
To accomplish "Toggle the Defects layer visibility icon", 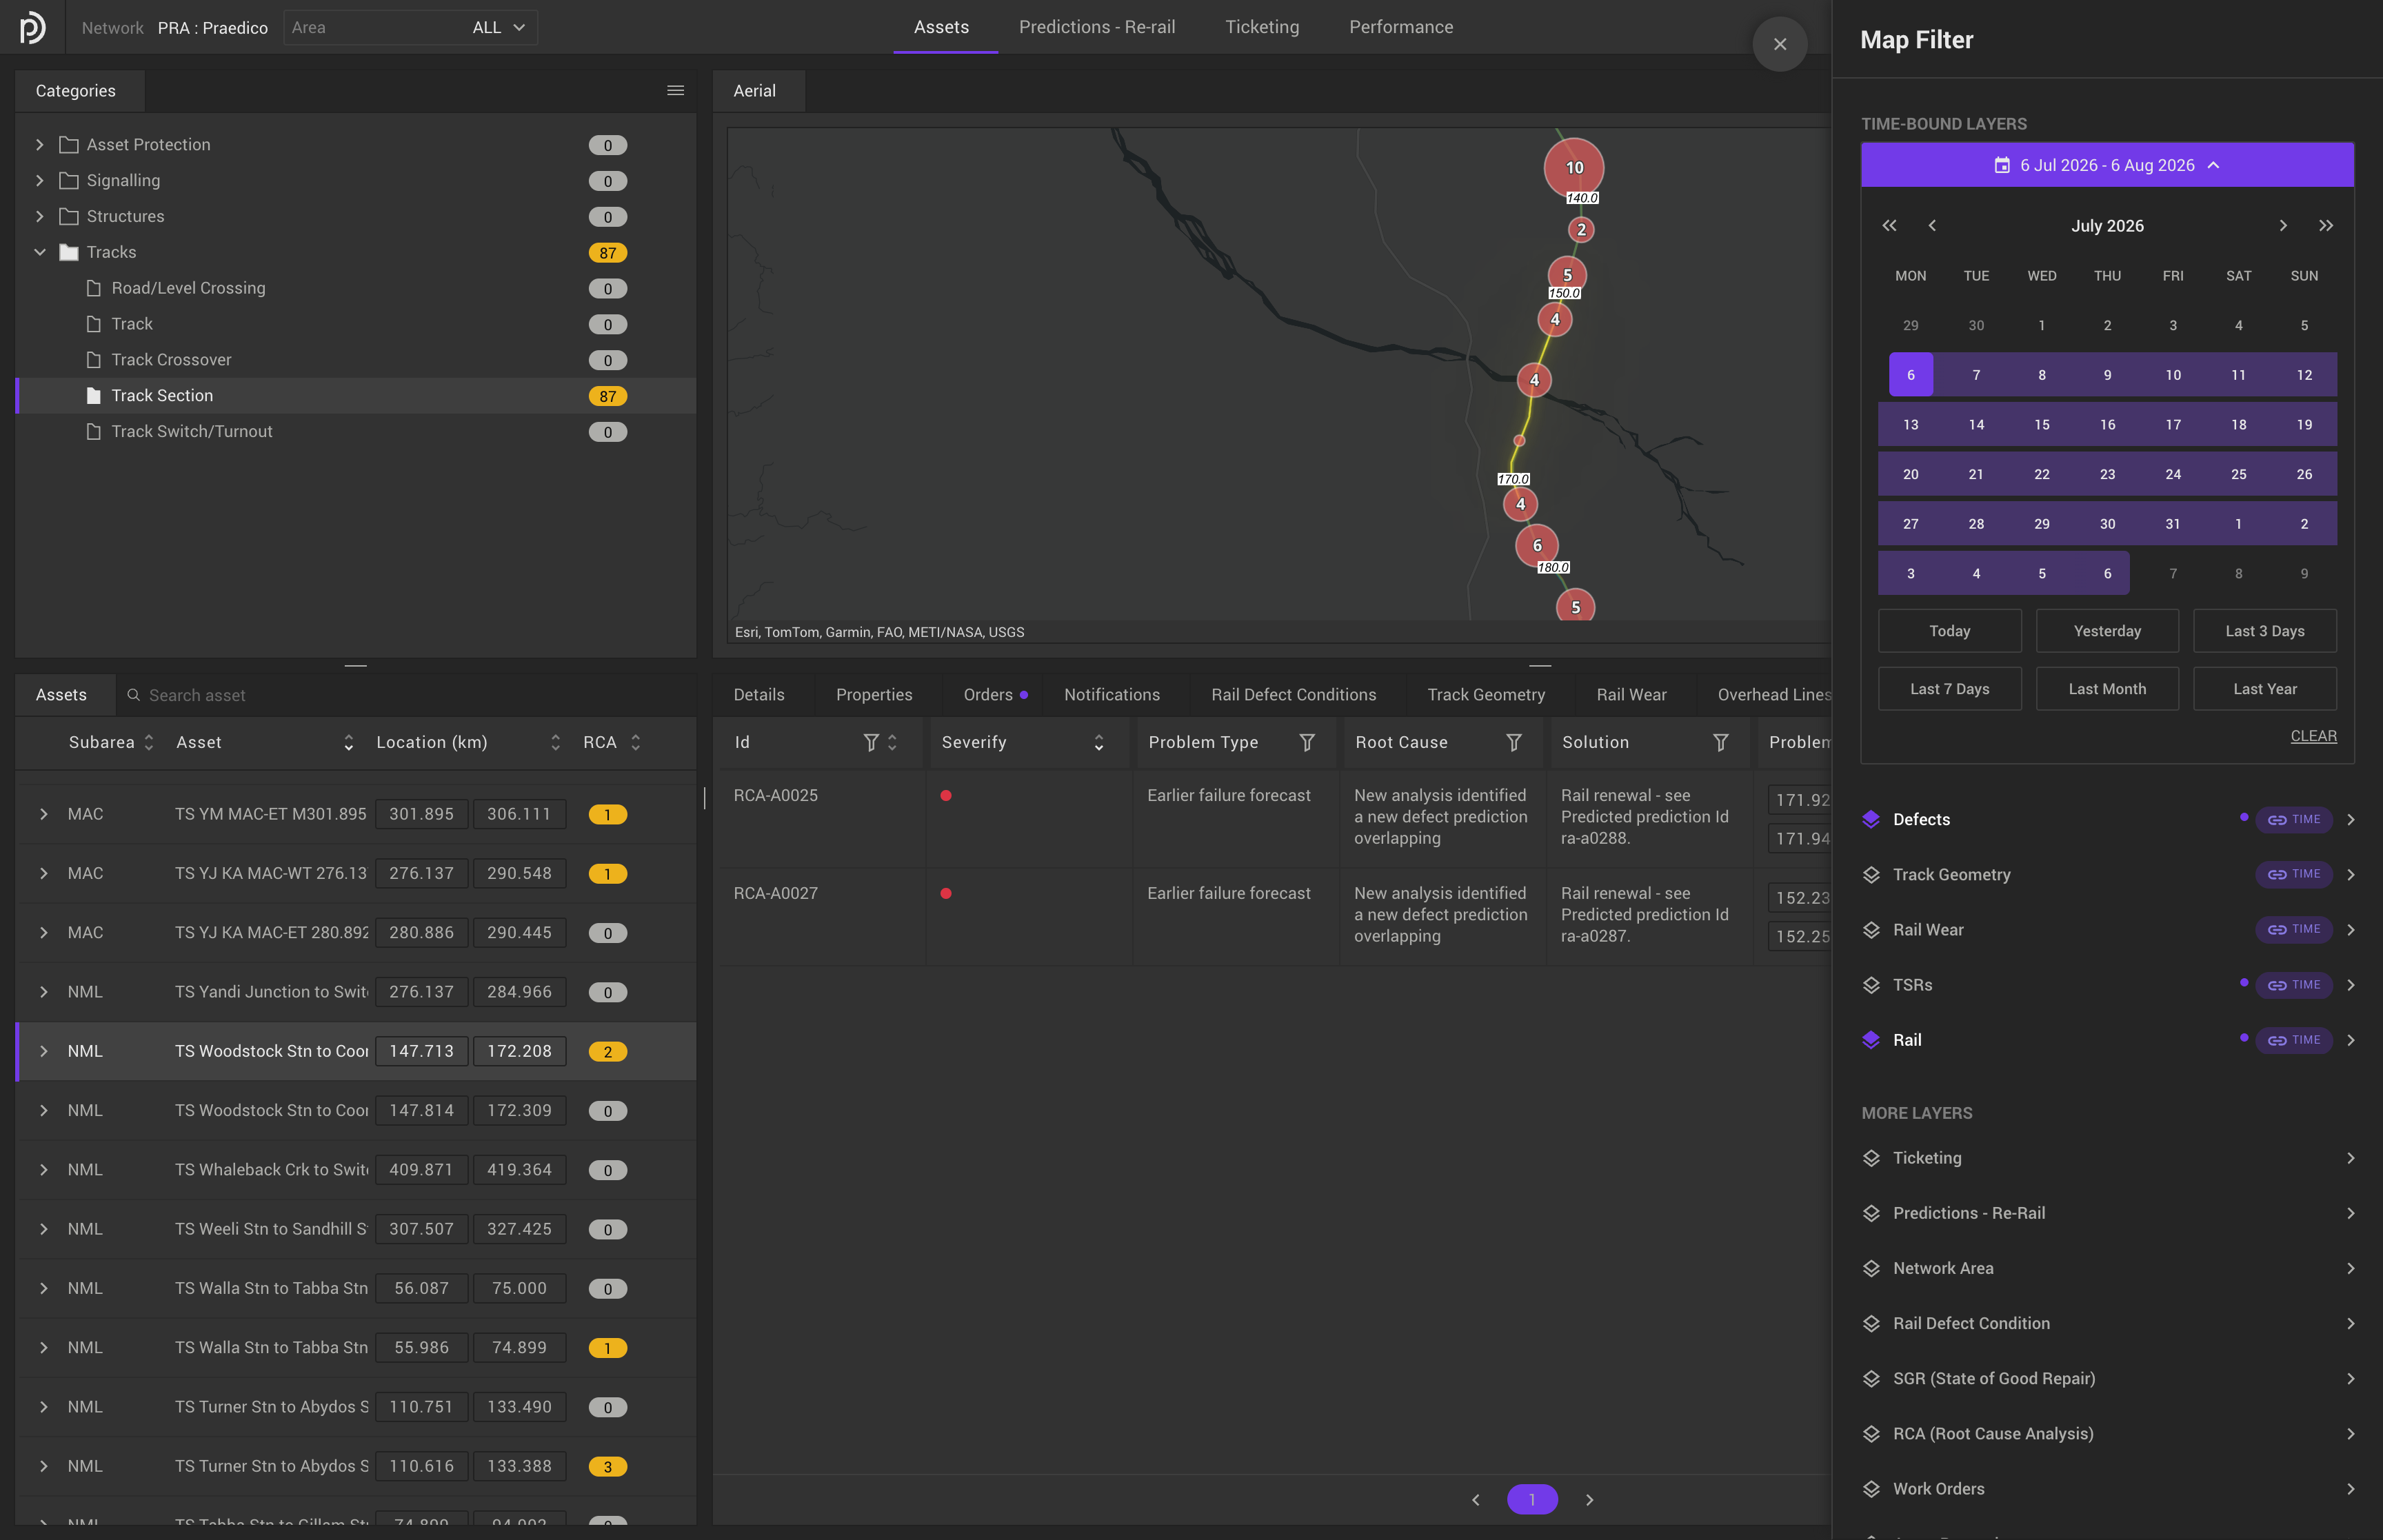I will point(1871,819).
